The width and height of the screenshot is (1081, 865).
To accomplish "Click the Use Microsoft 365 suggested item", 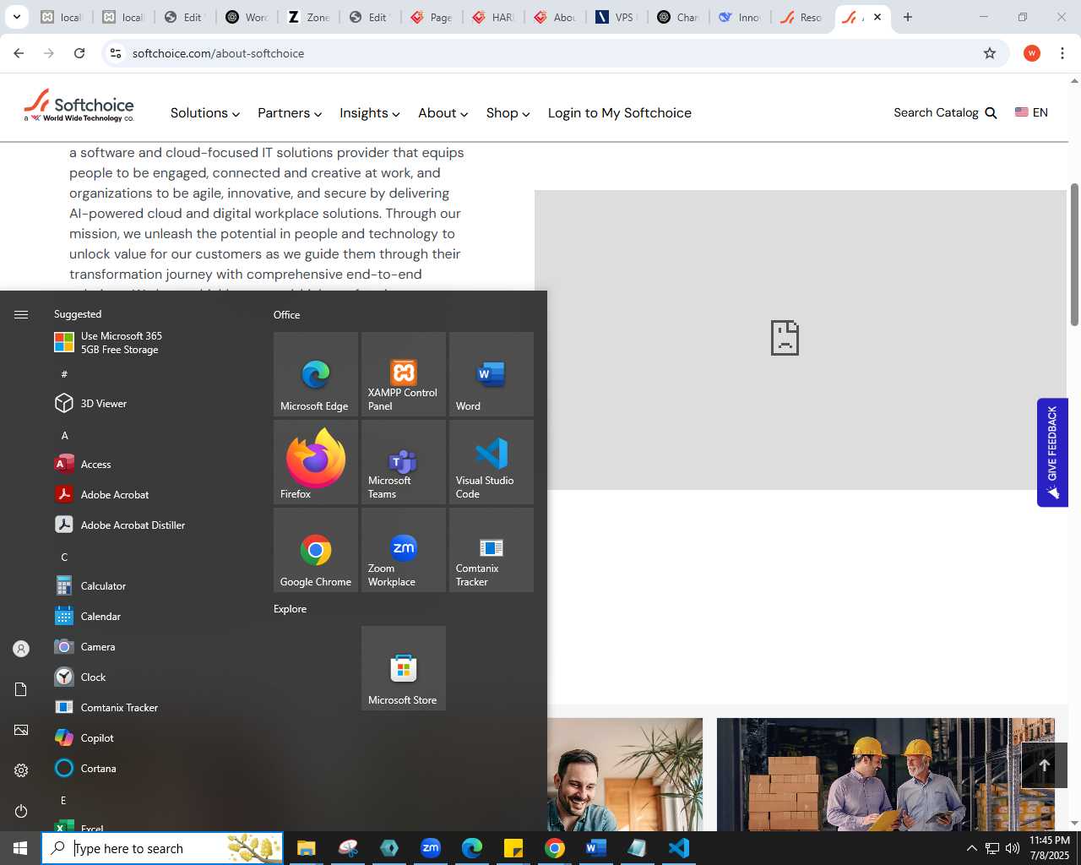I will pyautogui.click(x=152, y=342).
